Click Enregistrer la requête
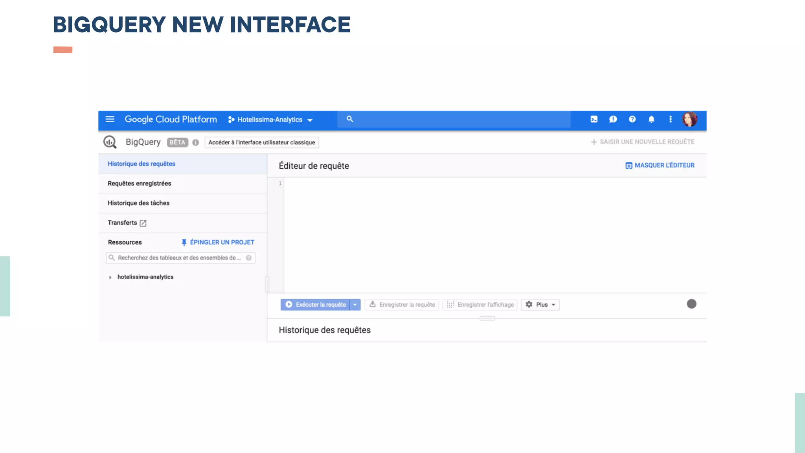 coord(402,305)
